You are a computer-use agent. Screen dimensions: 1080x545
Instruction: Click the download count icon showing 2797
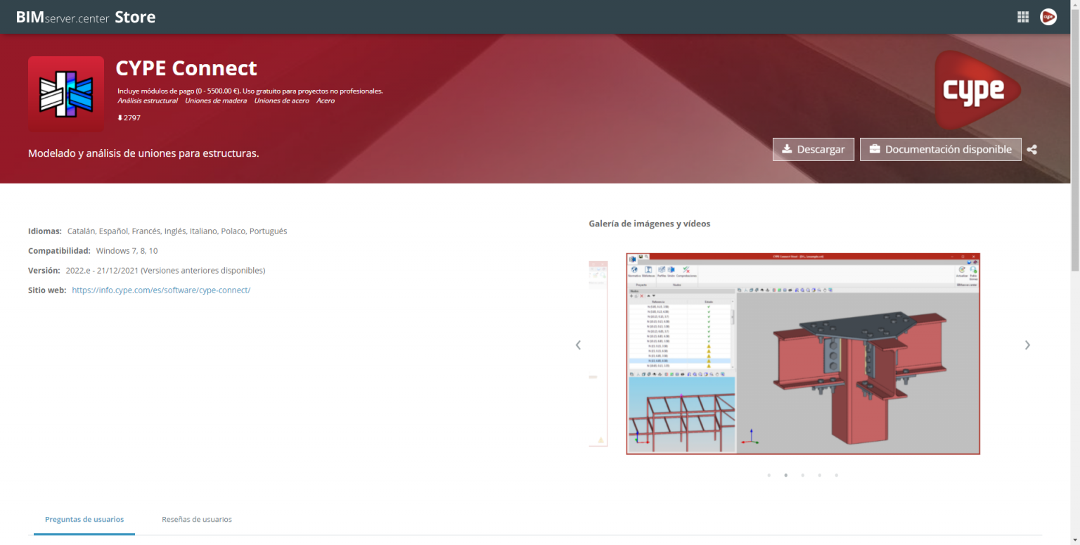[x=120, y=117]
